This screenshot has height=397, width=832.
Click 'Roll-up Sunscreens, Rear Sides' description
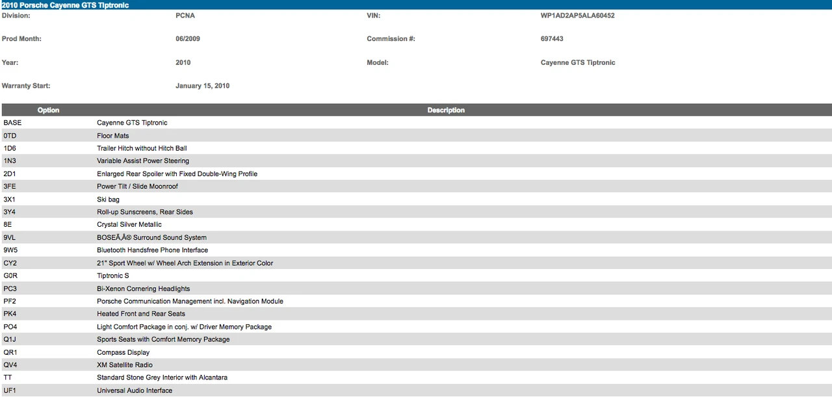[x=145, y=212]
